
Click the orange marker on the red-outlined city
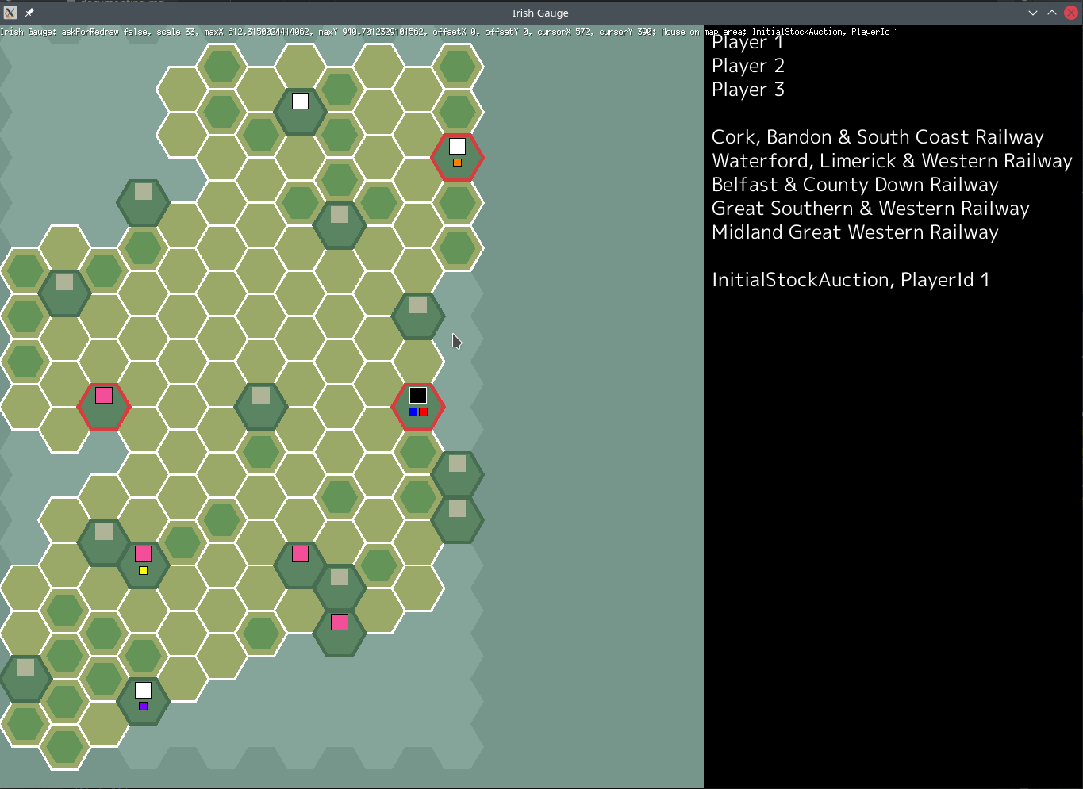pos(457,163)
